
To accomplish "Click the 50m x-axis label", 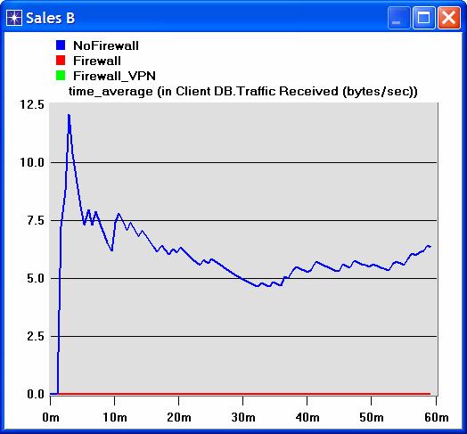I will point(372,417).
